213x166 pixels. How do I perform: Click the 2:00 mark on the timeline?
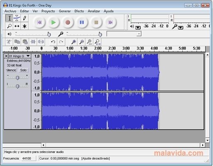tap(98, 48)
